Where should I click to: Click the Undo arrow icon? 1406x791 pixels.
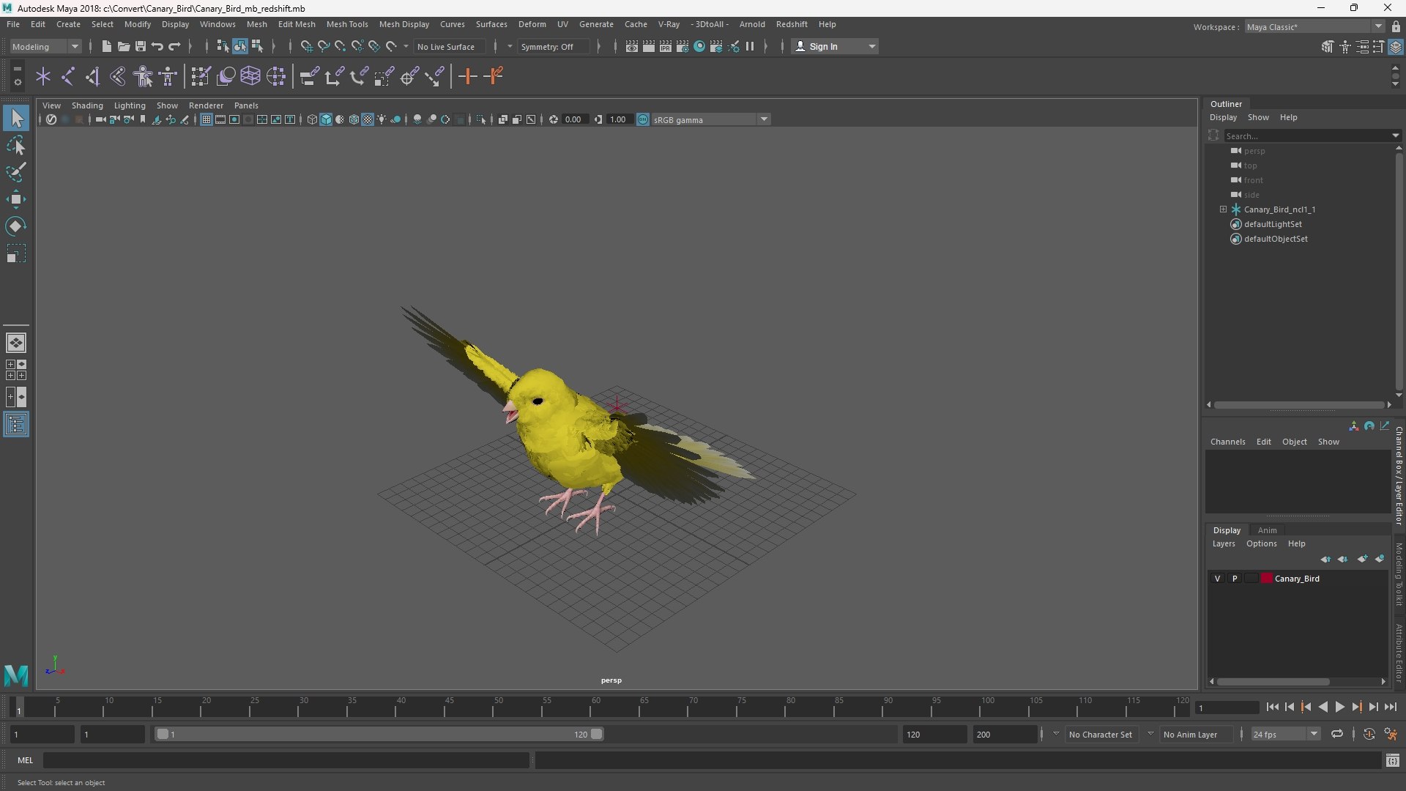pos(157,46)
